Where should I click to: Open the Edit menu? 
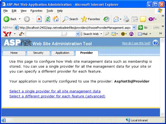(x=14, y=11)
